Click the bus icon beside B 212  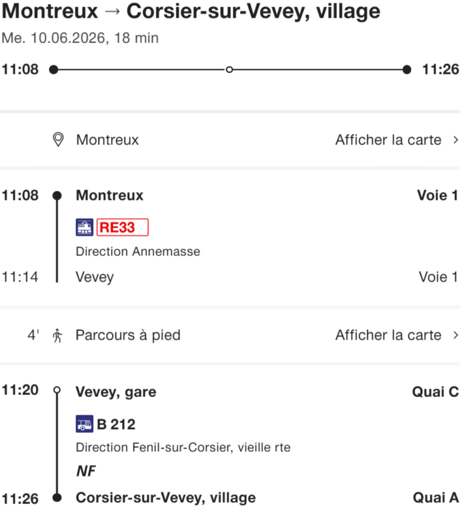tap(85, 424)
